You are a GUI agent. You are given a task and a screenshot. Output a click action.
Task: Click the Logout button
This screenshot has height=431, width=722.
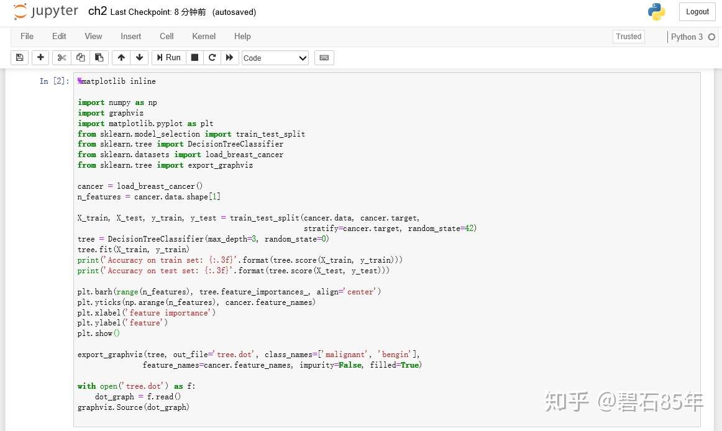pos(697,12)
